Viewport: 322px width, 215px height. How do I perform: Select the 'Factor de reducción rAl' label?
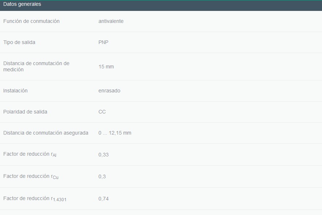point(30,154)
